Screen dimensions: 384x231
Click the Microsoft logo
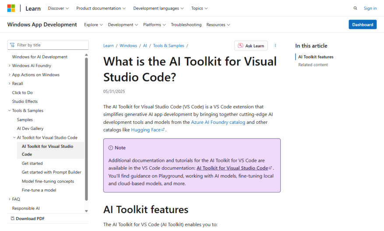pyautogui.click(x=11, y=8)
